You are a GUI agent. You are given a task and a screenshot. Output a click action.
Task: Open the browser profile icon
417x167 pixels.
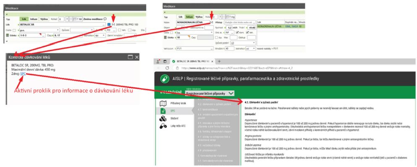(158, 61)
